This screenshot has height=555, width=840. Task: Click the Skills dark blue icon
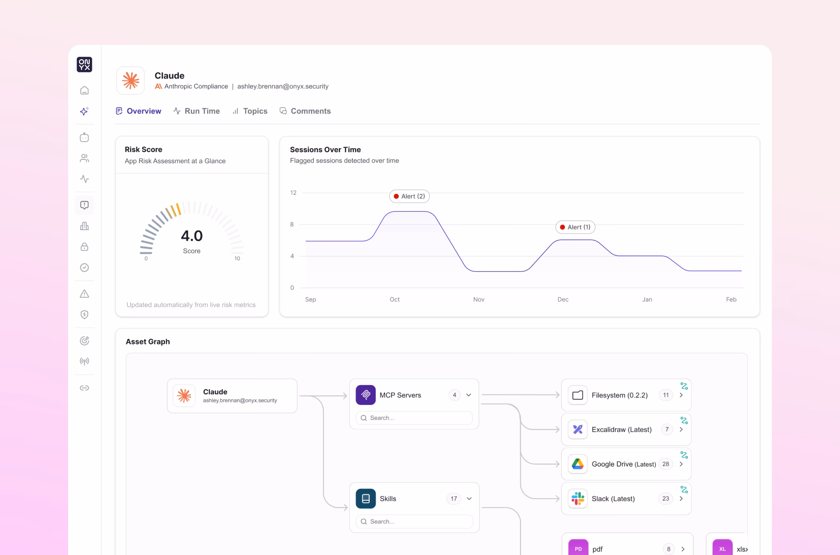click(x=365, y=499)
